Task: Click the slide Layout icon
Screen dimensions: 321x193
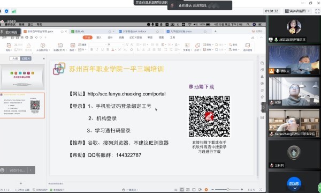Action: [73, 46]
